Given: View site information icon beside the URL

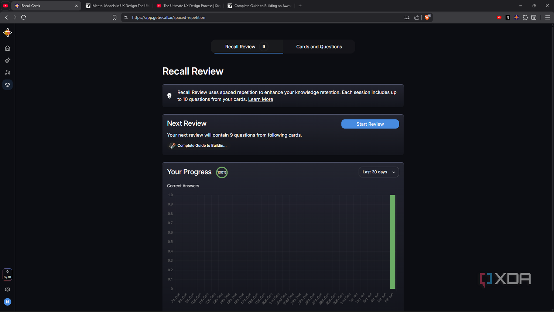Looking at the screenshot, I should click(x=126, y=17).
